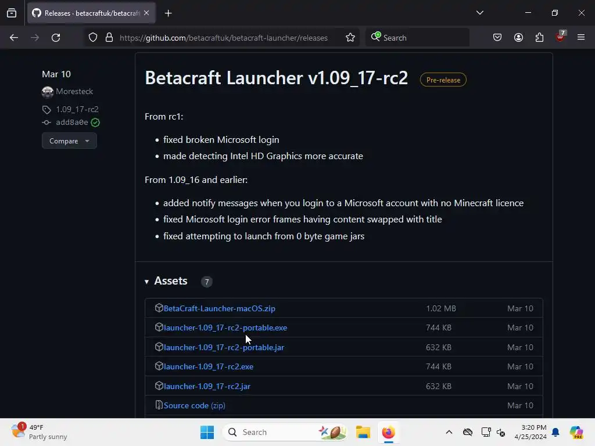Open the notification bell icon
The height and width of the screenshot is (446, 595).
(555, 432)
